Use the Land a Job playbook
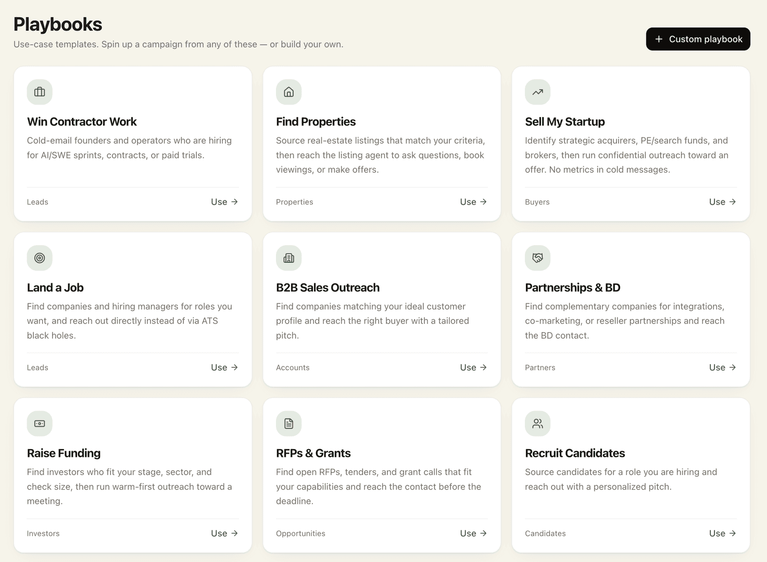The height and width of the screenshot is (562, 767). point(224,367)
